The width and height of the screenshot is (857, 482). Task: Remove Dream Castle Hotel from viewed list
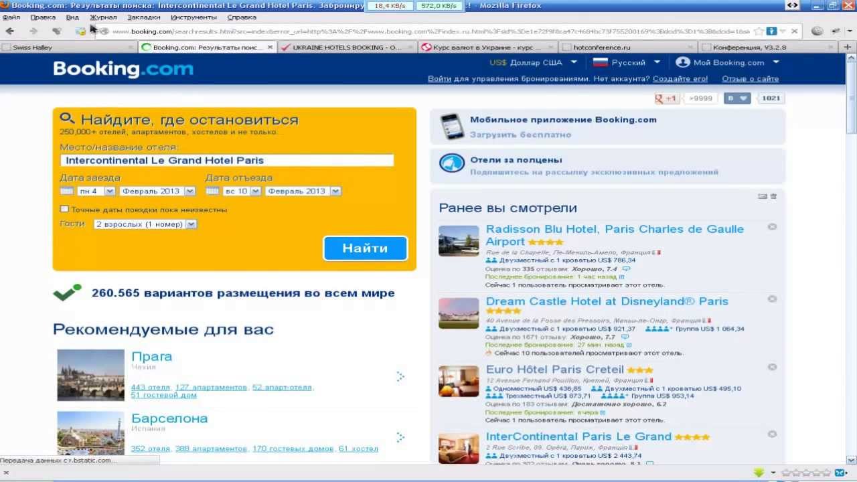[772, 299]
